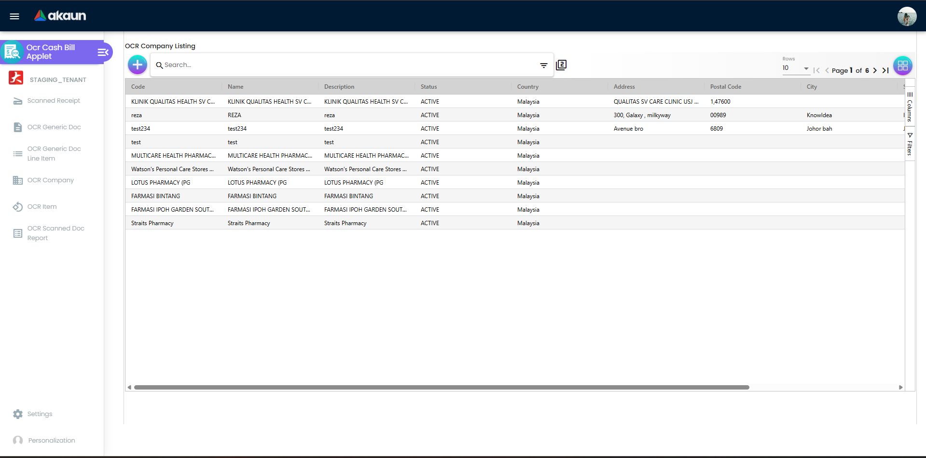The width and height of the screenshot is (926, 458).
Task: Add a new OCR company with plus button
Action: [138, 65]
